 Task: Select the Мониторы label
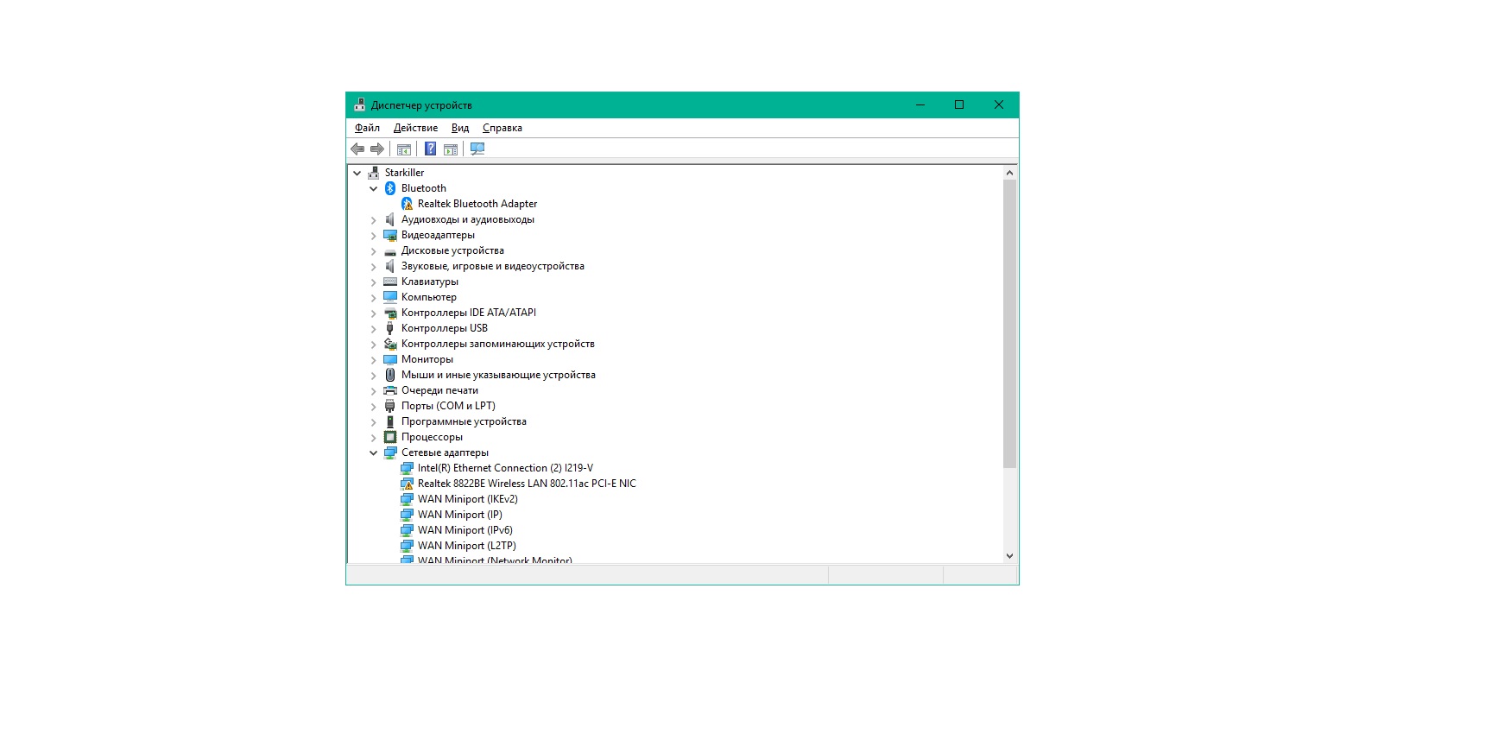click(x=427, y=359)
